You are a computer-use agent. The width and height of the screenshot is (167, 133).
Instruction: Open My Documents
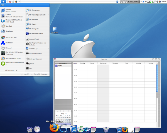point(37,10)
